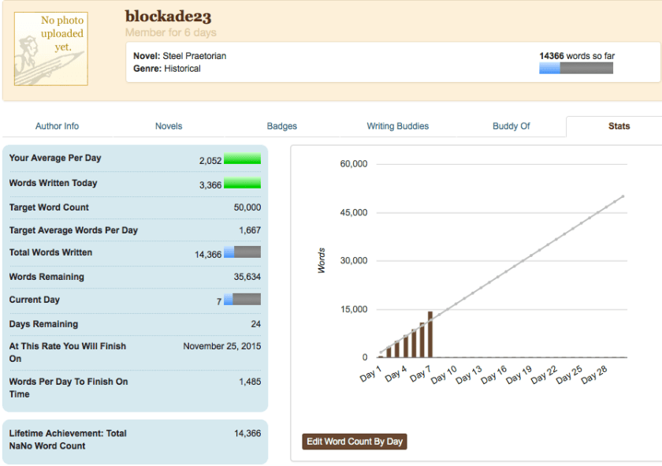Open the Novels tab
Screen dimensions: 662x466
[169, 126]
